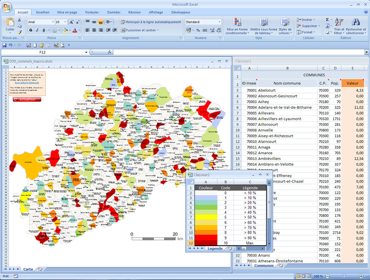370x280 pixels.
Task: Click the AutoSum sigma icon
Action: pos(327,20)
